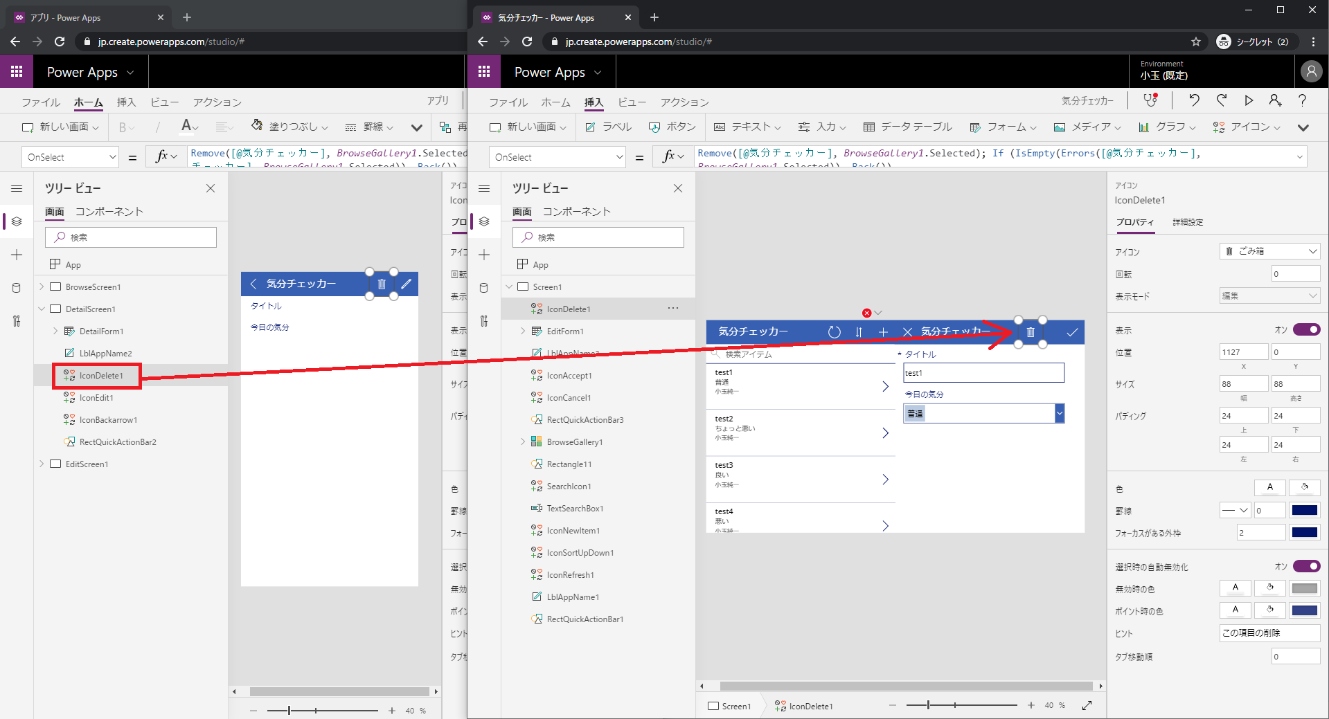Switch to the アクション tab in the right window
The width and height of the screenshot is (1329, 719).
click(684, 102)
